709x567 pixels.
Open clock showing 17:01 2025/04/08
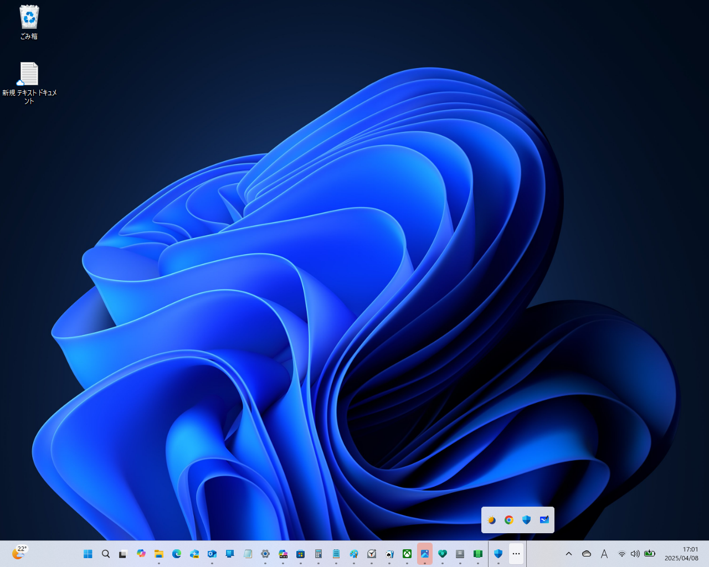pos(682,554)
